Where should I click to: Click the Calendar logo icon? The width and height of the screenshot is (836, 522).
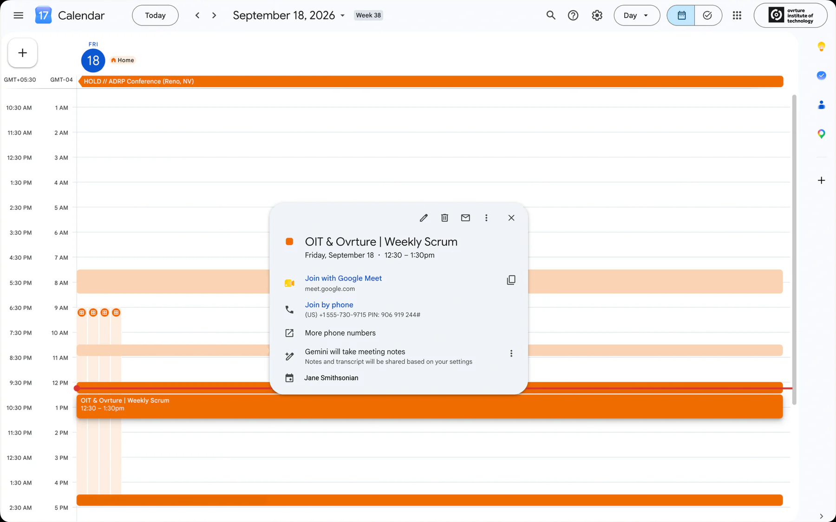click(43, 15)
